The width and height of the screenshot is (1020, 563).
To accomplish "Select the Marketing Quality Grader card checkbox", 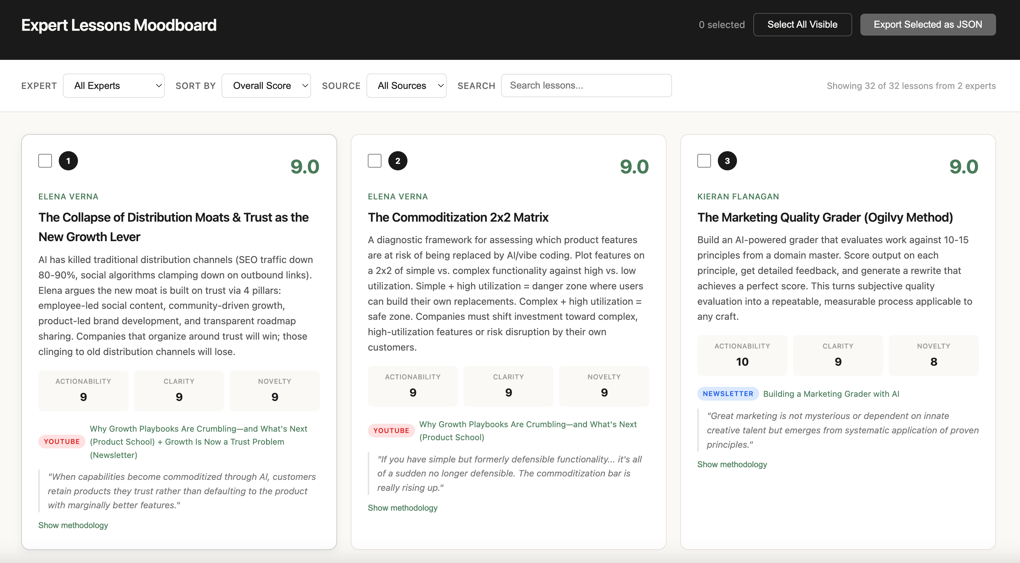I will (703, 161).
